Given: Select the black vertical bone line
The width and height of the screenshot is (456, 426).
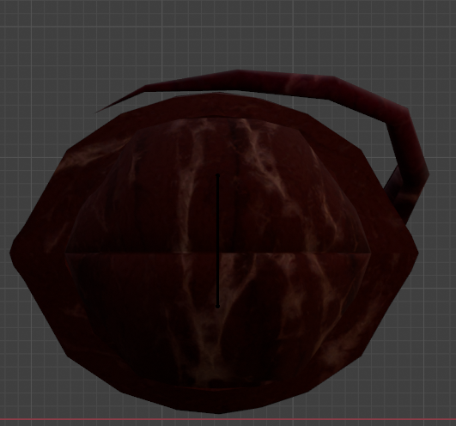Looking at the screenshot, I should point(218,240).
